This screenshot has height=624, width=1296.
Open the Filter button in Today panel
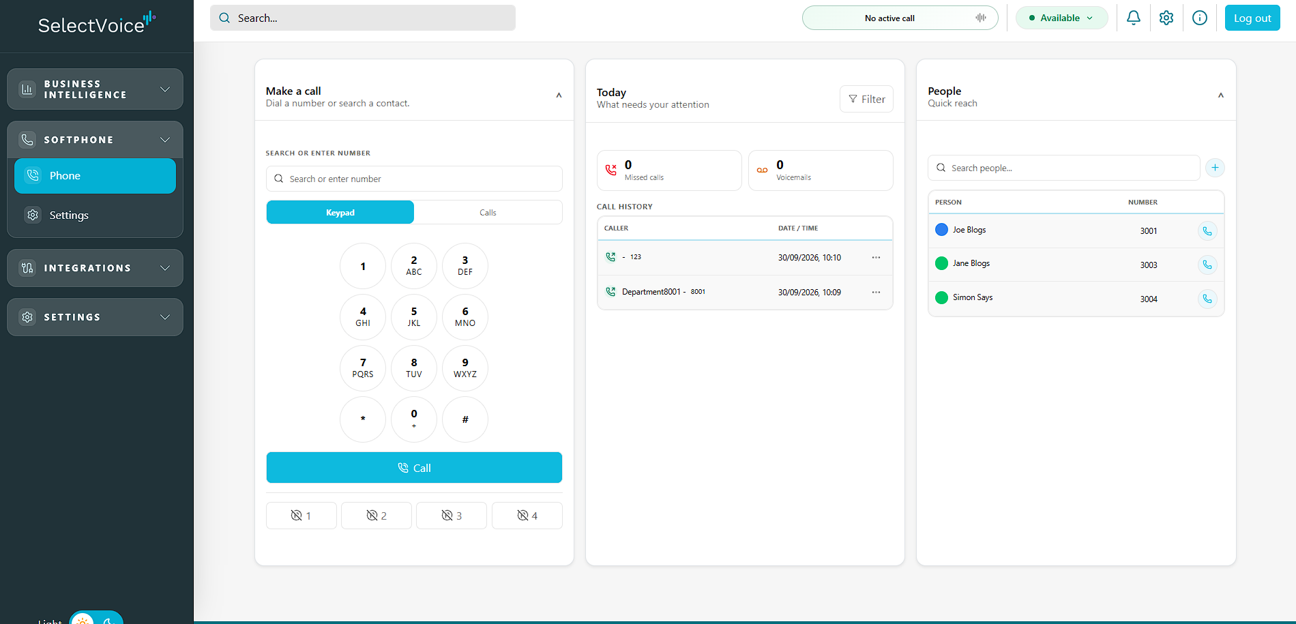[866, 99]
